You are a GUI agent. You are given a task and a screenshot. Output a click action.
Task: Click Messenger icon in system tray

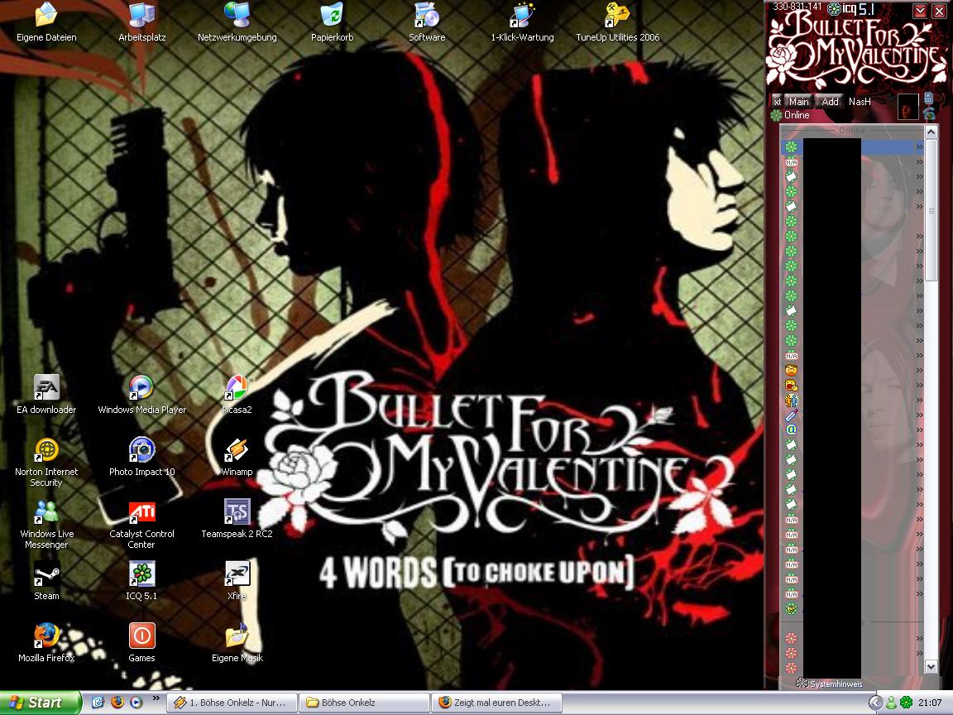[x=891, y=703]
